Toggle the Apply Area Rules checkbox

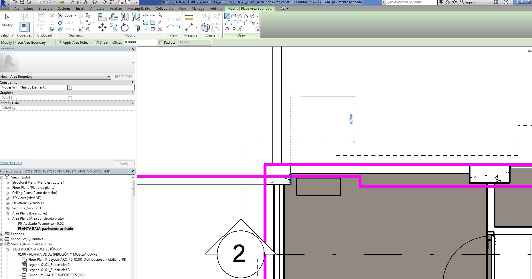point(60,43)
